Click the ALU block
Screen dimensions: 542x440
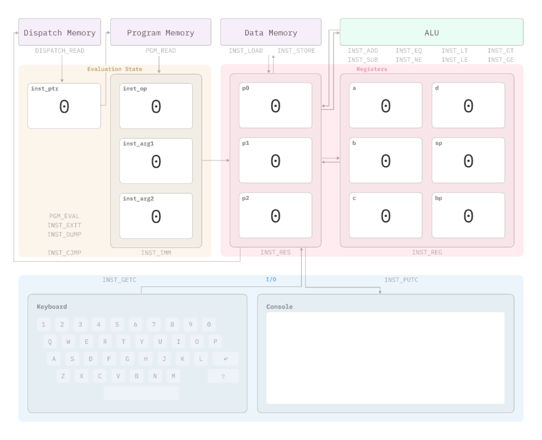[x=432, y=32]
